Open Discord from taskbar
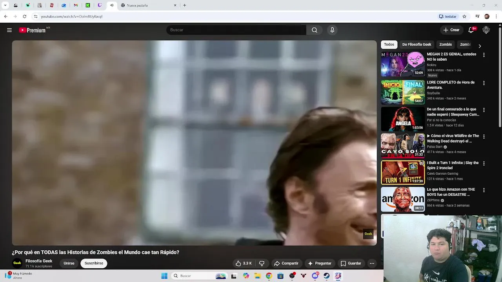This screenshot has width=502, height=282. [315, 276]
